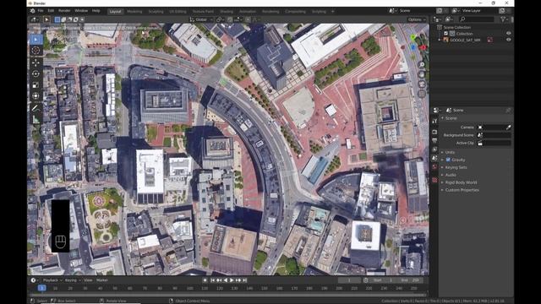Switch orthographic/perspective grid gizmo
541x304 pixels.
(x=422, y=94)
